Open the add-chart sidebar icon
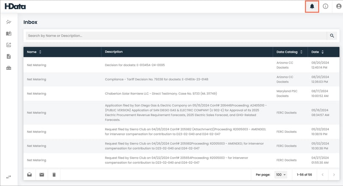Screen dimensions: 343x186 tap(9, 45)
